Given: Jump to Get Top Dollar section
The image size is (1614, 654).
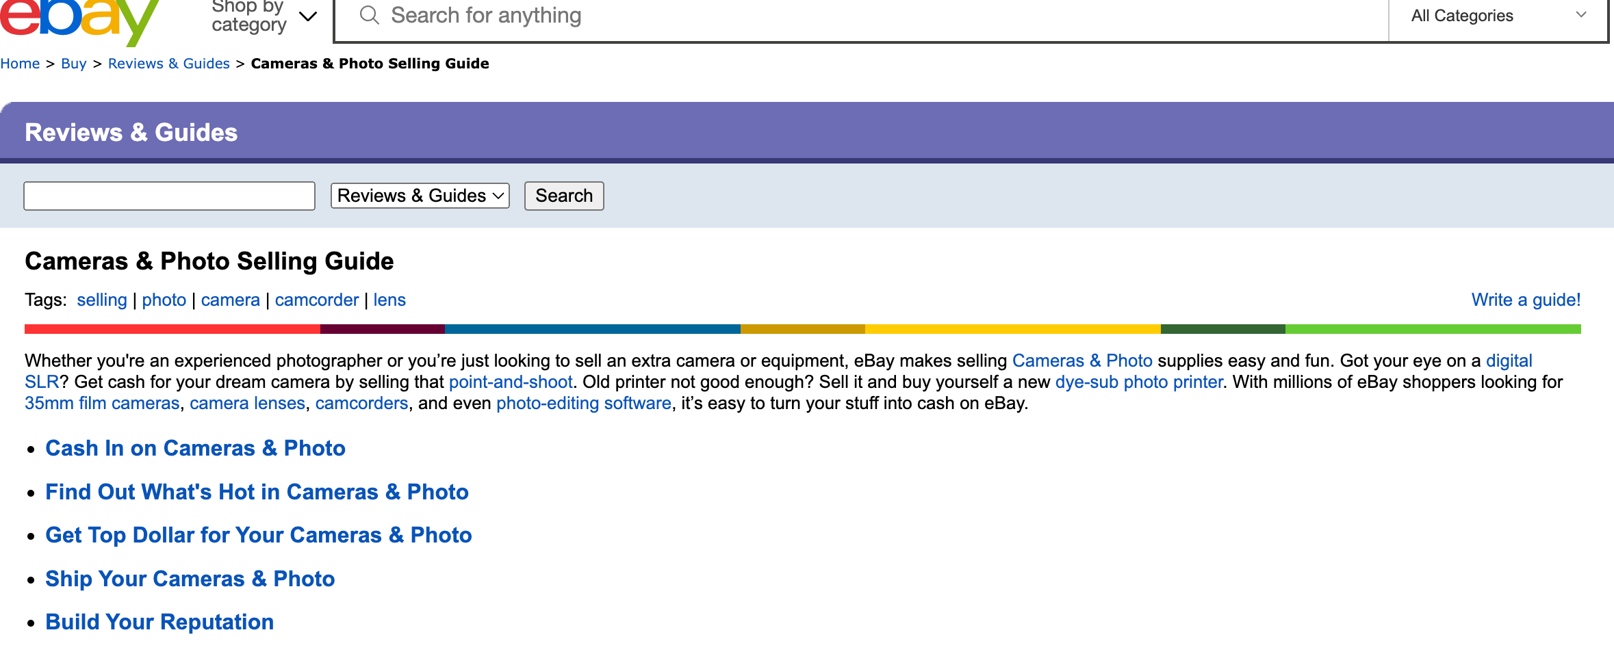Looking at the screenshot, I should coord(259,536).
